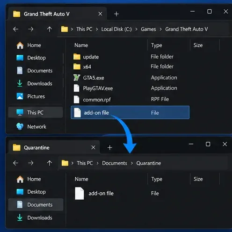This screenshot has height=232, width=232.
Task: Open a new tab beside Quarantine
Action: click(110, 147)
